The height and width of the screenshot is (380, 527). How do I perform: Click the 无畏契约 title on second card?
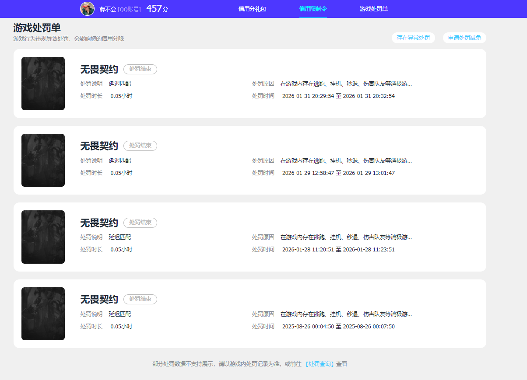pos(98,146)
